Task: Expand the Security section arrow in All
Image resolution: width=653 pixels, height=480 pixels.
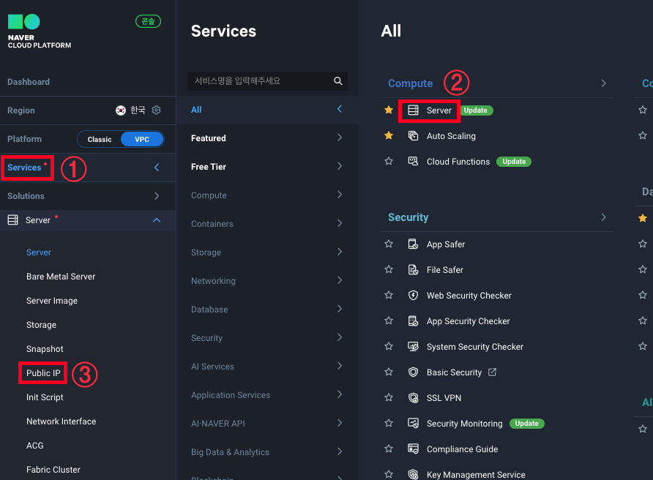Action: [603, 217]
